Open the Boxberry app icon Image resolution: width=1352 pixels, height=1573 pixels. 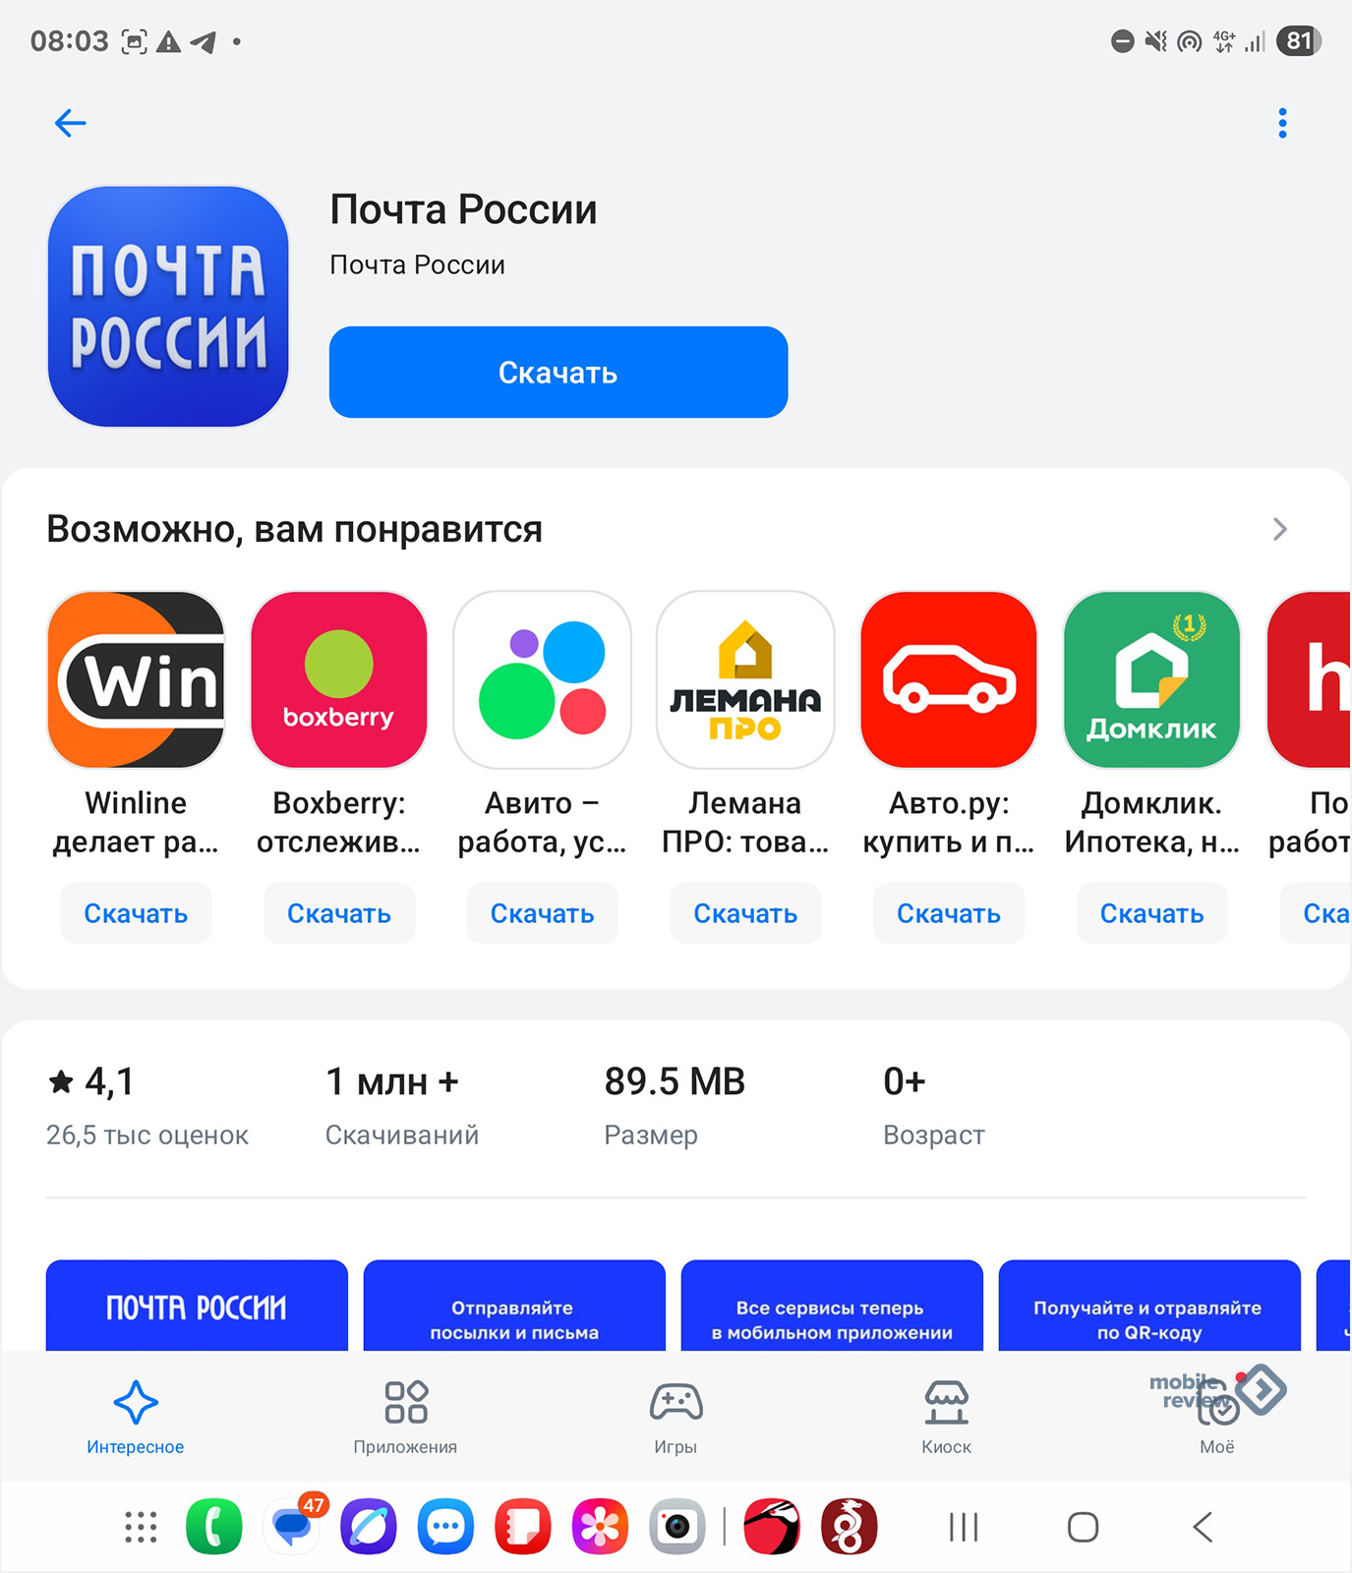(339, 679)
